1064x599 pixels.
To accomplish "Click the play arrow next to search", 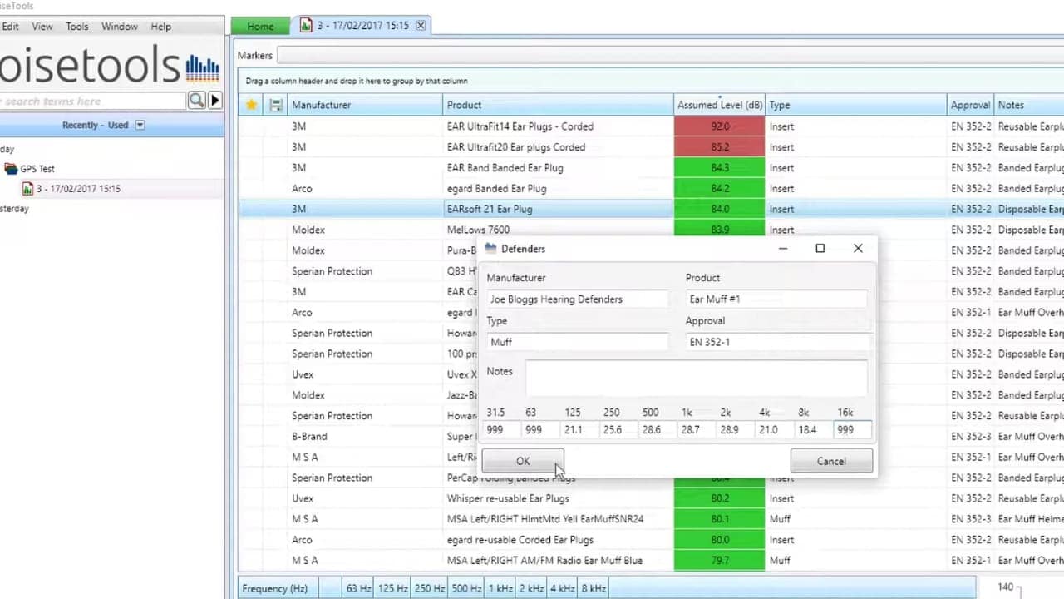I will (x=215, y=101).
